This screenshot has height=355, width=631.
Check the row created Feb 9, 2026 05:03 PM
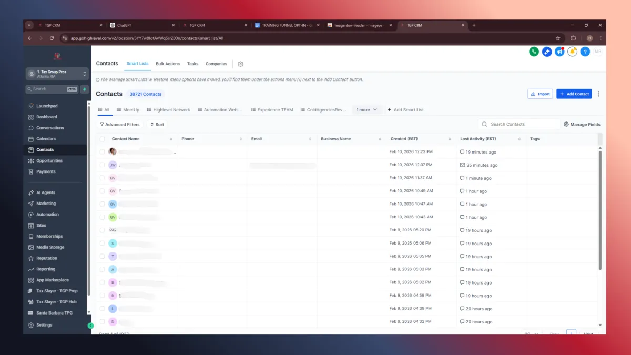(102, 269)
